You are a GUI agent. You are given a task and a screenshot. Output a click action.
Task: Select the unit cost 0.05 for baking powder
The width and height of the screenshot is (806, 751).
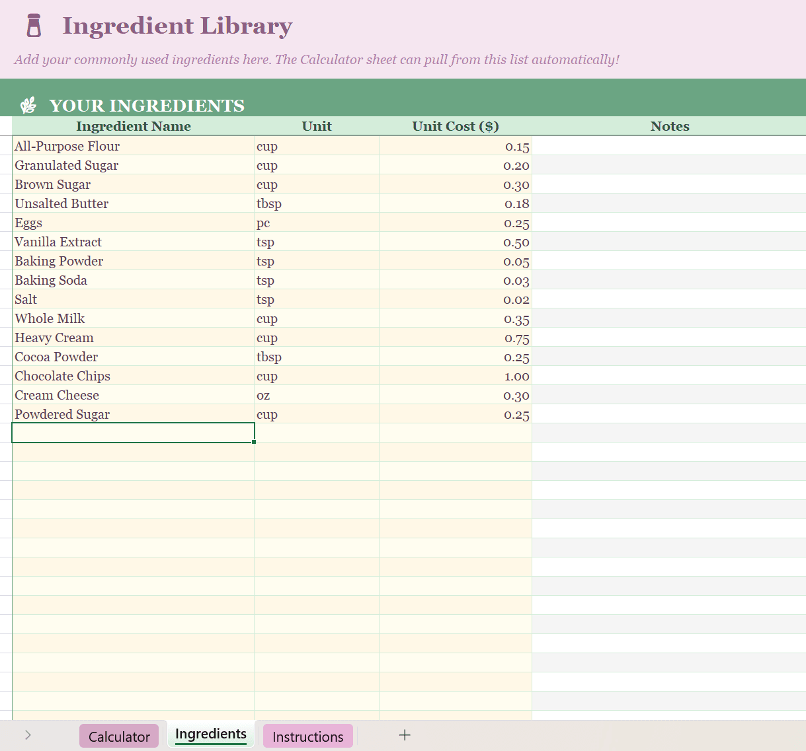point(456,261)
